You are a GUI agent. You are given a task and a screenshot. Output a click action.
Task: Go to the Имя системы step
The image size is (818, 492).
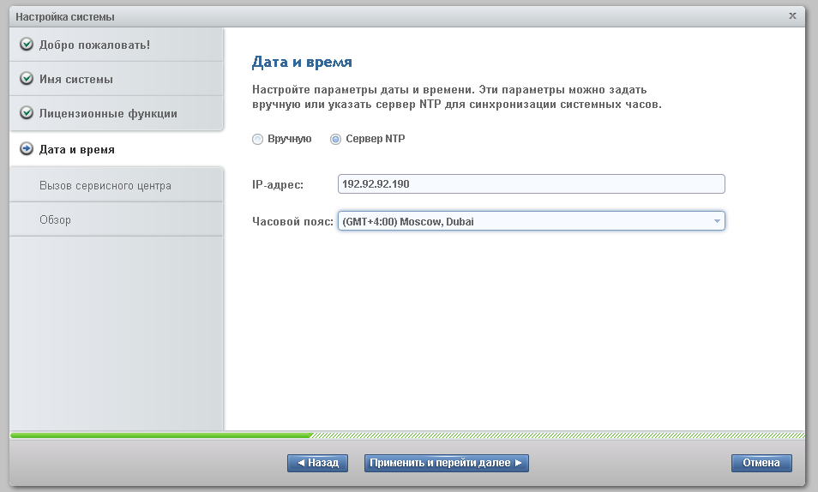pyautogui.click(x=117, y=79)
